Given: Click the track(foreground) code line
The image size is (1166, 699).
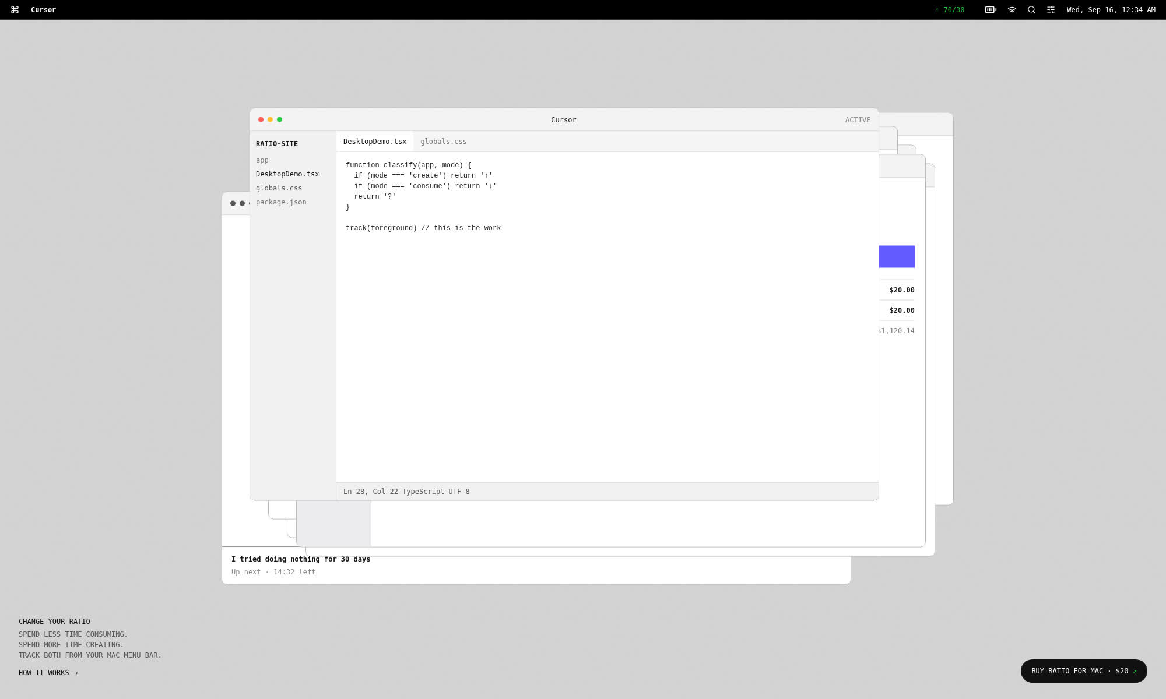Looking at the screenshot, I should [x=423, y=228].
